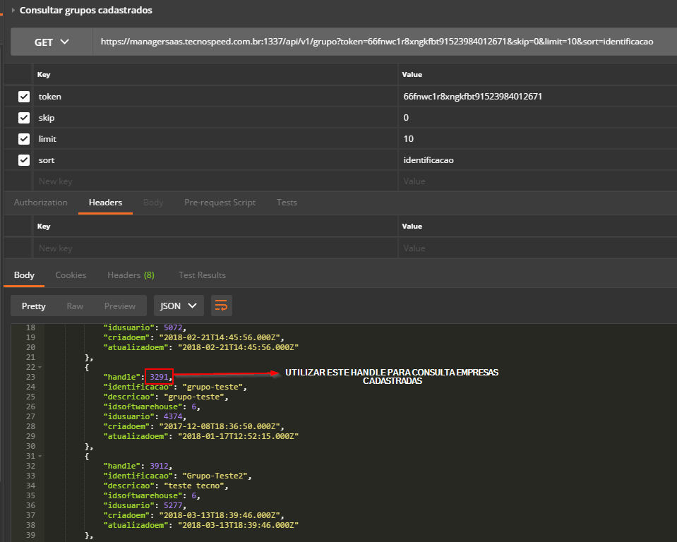
Task: Open the JSON format dropdown
Action: (x=179, y=306)
